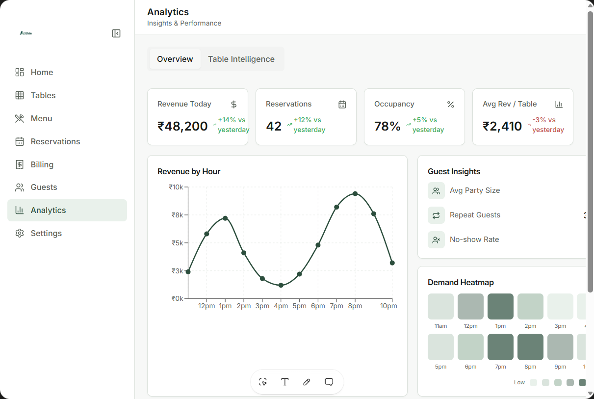Click the 7pm heatmap cell

(500, 347)
